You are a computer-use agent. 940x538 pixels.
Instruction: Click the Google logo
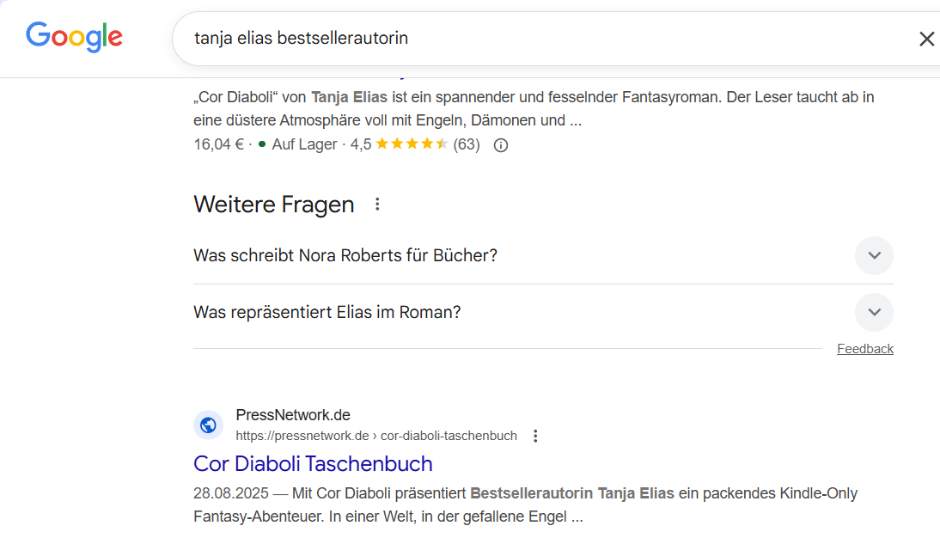click(x=74, y=37)
